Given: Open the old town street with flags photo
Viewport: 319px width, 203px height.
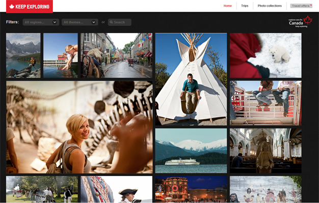Looking at the screenshot, I should [x=116, y=55].
